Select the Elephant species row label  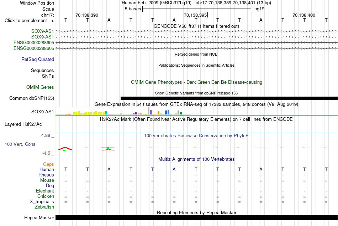pos(45,191)
